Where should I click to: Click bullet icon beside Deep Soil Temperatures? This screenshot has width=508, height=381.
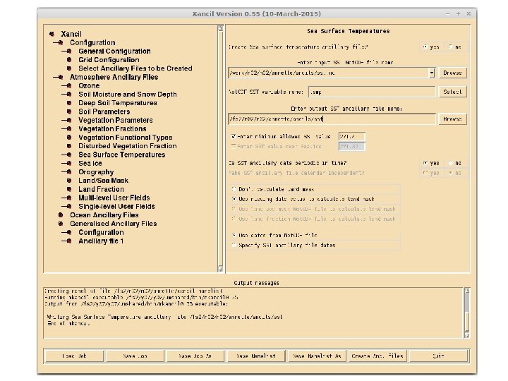click(69, 103)
